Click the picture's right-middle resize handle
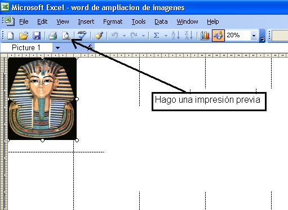The height and width of the screenshot is (210, 288). [x=77, y=99]
